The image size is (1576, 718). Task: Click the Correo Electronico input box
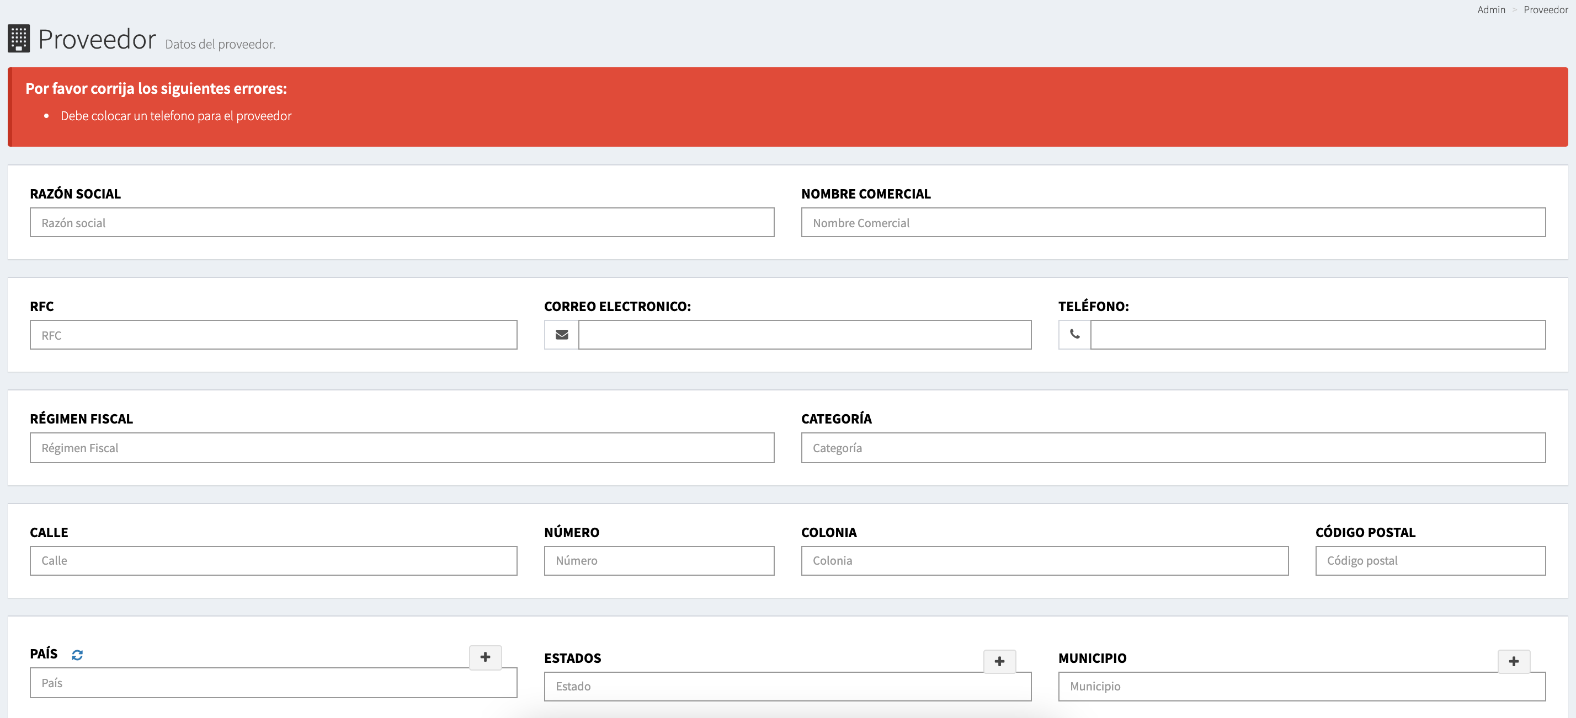click(x=804, y=335)
